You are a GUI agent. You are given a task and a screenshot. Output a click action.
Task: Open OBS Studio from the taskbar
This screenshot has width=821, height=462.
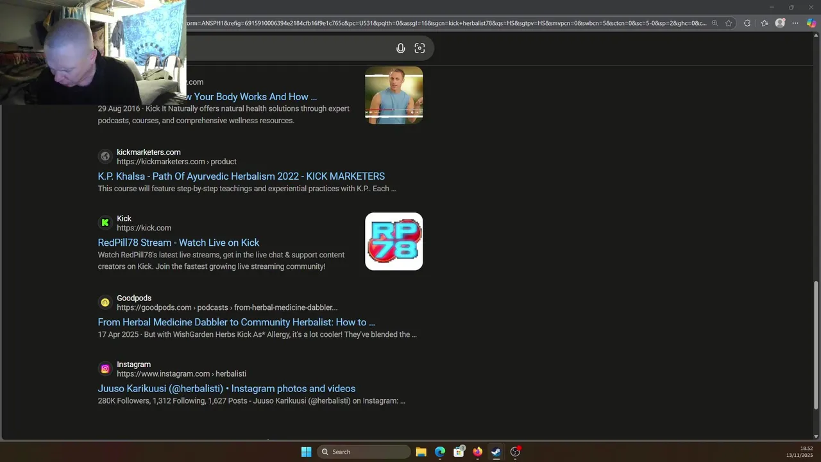tap(515, 452)
